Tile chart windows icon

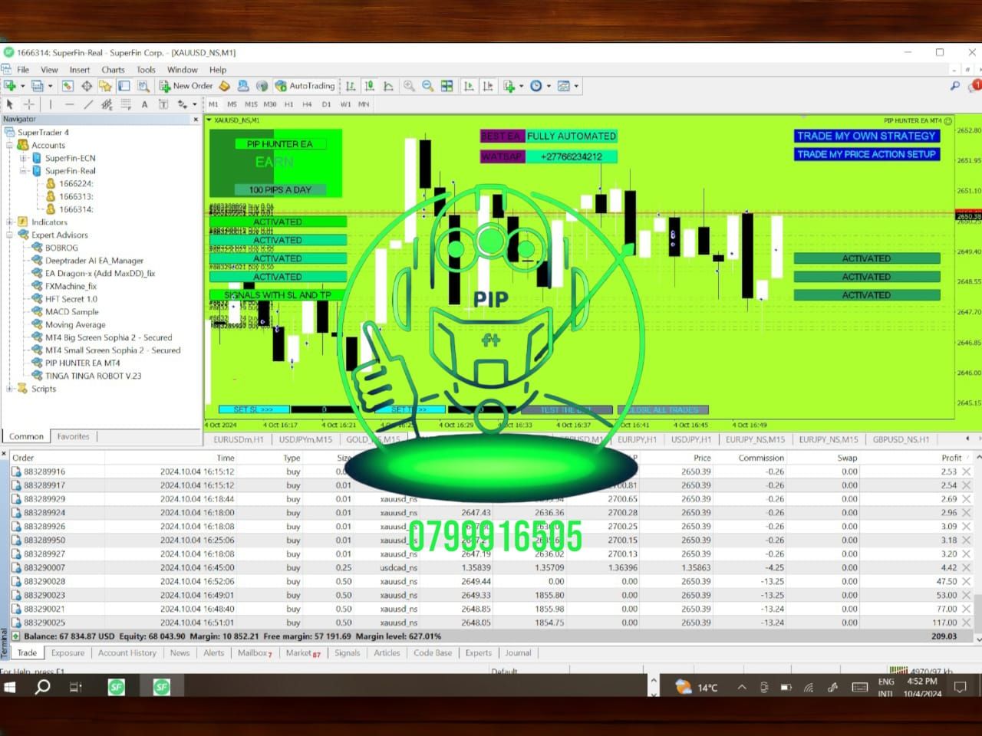pyautogui.click(x=447, y=86)
